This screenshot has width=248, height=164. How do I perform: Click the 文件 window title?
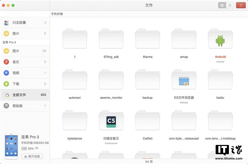tap(149, 5)
